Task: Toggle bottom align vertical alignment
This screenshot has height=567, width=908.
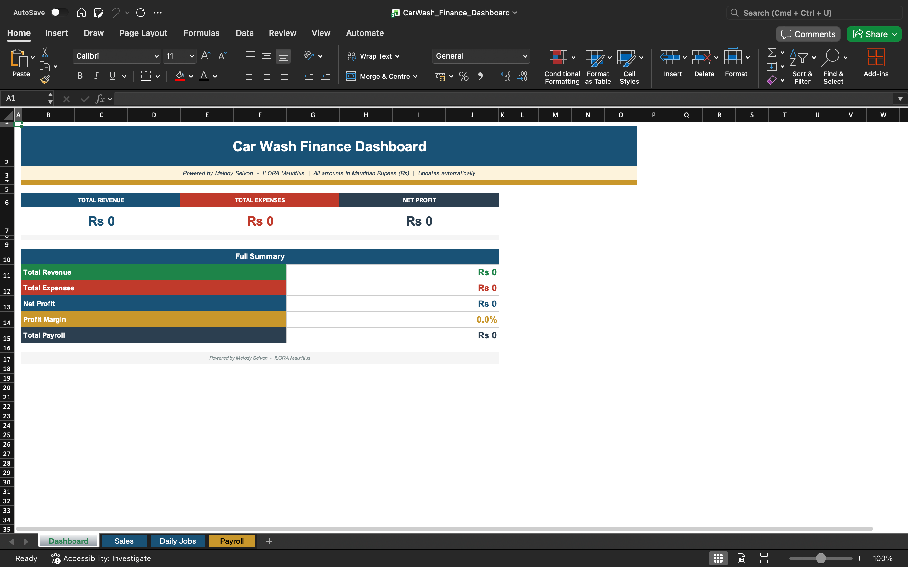Action: coord(283,56)
